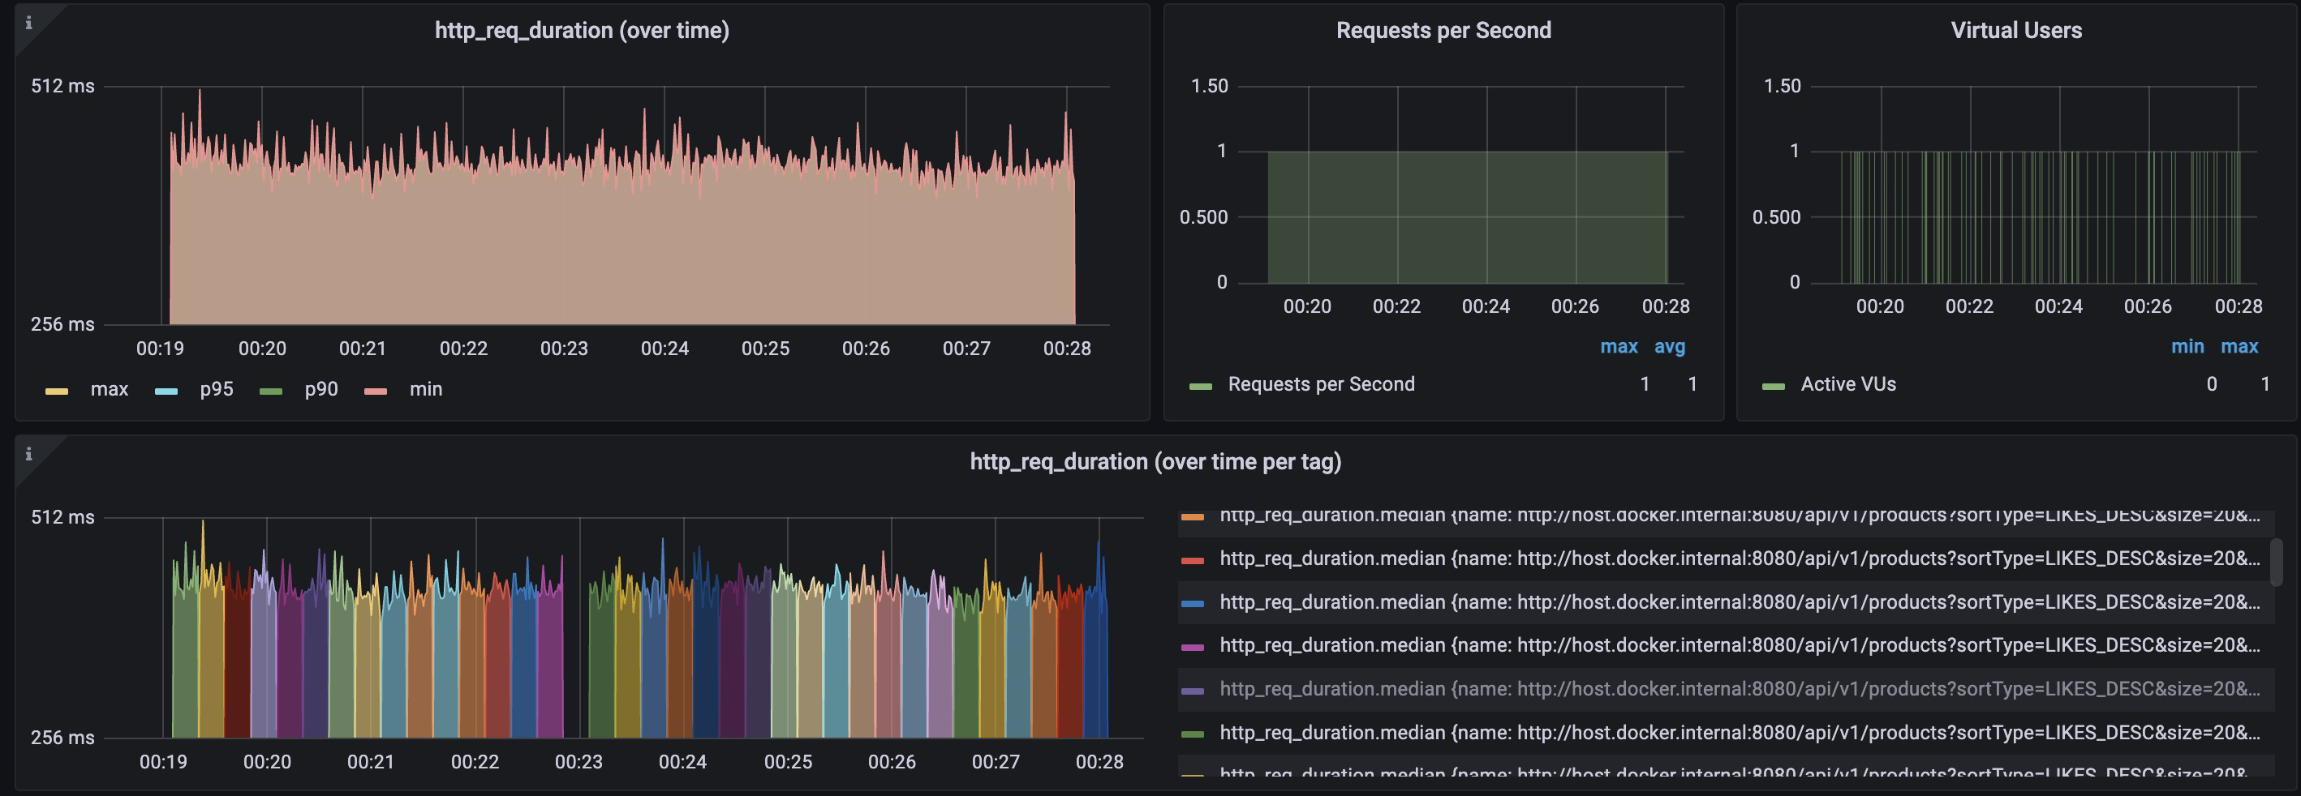
Task: Select the magenta median series legend entry
Action: (1738, 645)
